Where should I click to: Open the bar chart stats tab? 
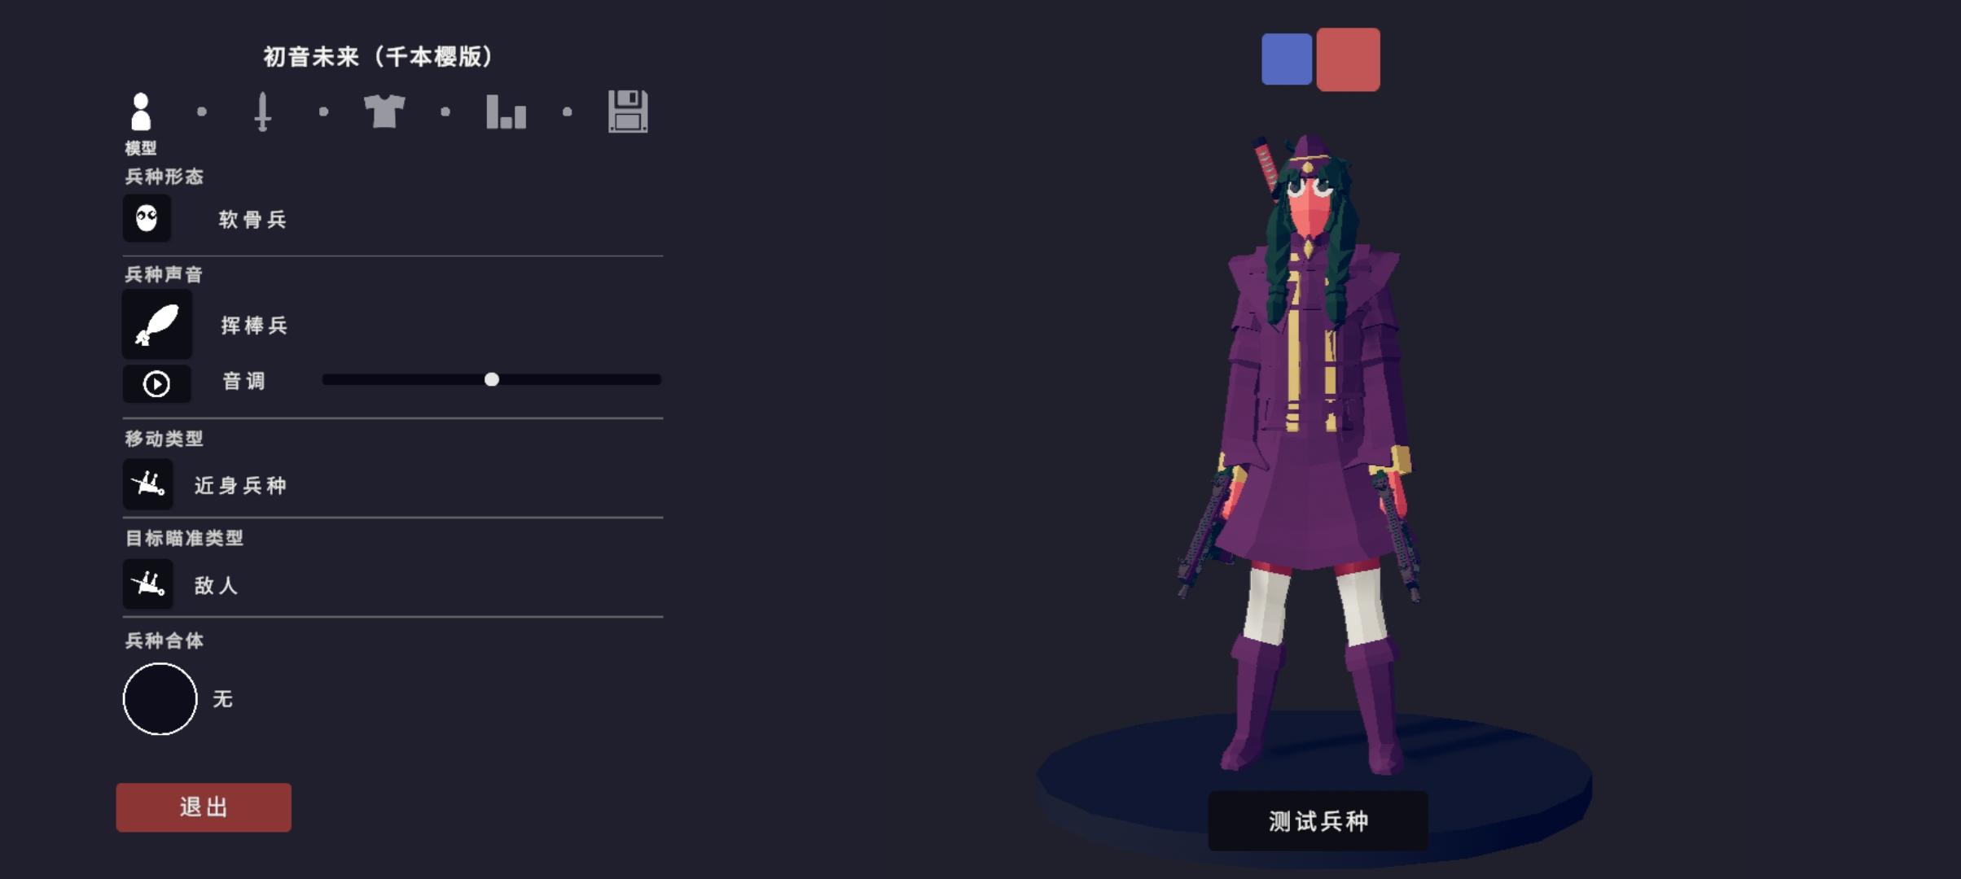click(506, 112)
